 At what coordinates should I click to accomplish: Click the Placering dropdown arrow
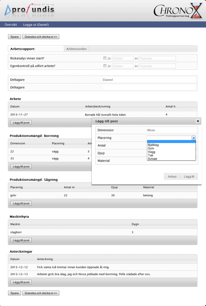click(x=194, y=138)
